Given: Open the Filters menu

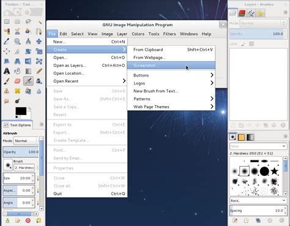Looking at the screenshot, I should (x=169, y=34).
